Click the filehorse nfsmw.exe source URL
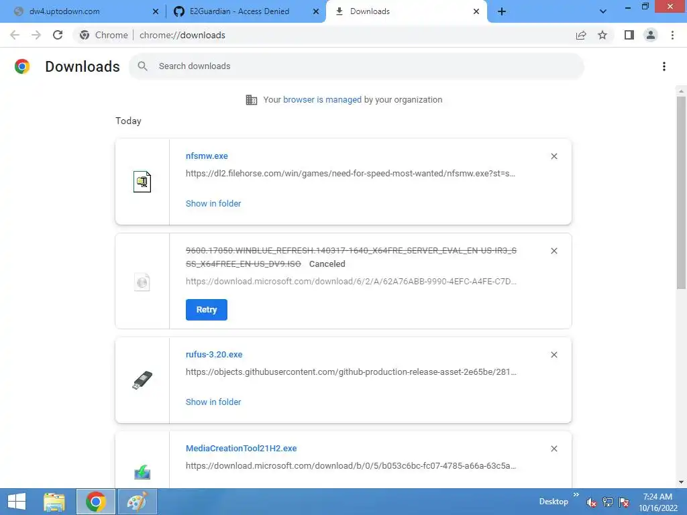This screenshot has width=687, height=515. click(x=350, y=174)
